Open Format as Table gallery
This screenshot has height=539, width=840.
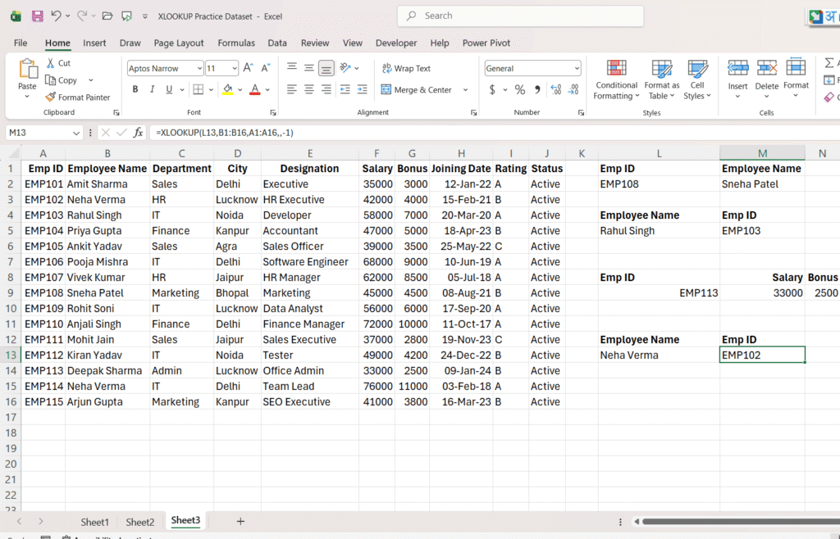(x=662, y=80)
